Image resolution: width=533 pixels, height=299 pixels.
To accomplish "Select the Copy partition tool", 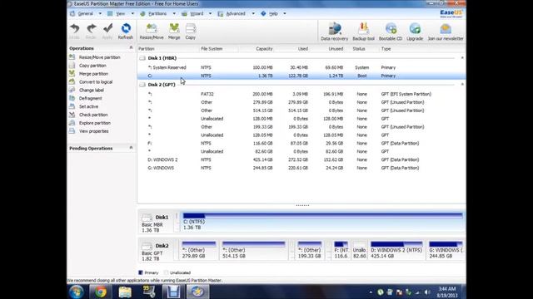I will point(191,32).
